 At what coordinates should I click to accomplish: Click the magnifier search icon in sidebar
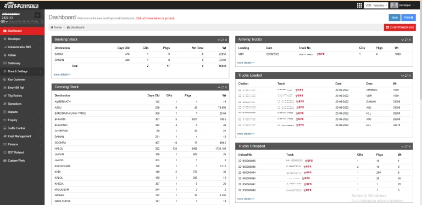(42, 21)
